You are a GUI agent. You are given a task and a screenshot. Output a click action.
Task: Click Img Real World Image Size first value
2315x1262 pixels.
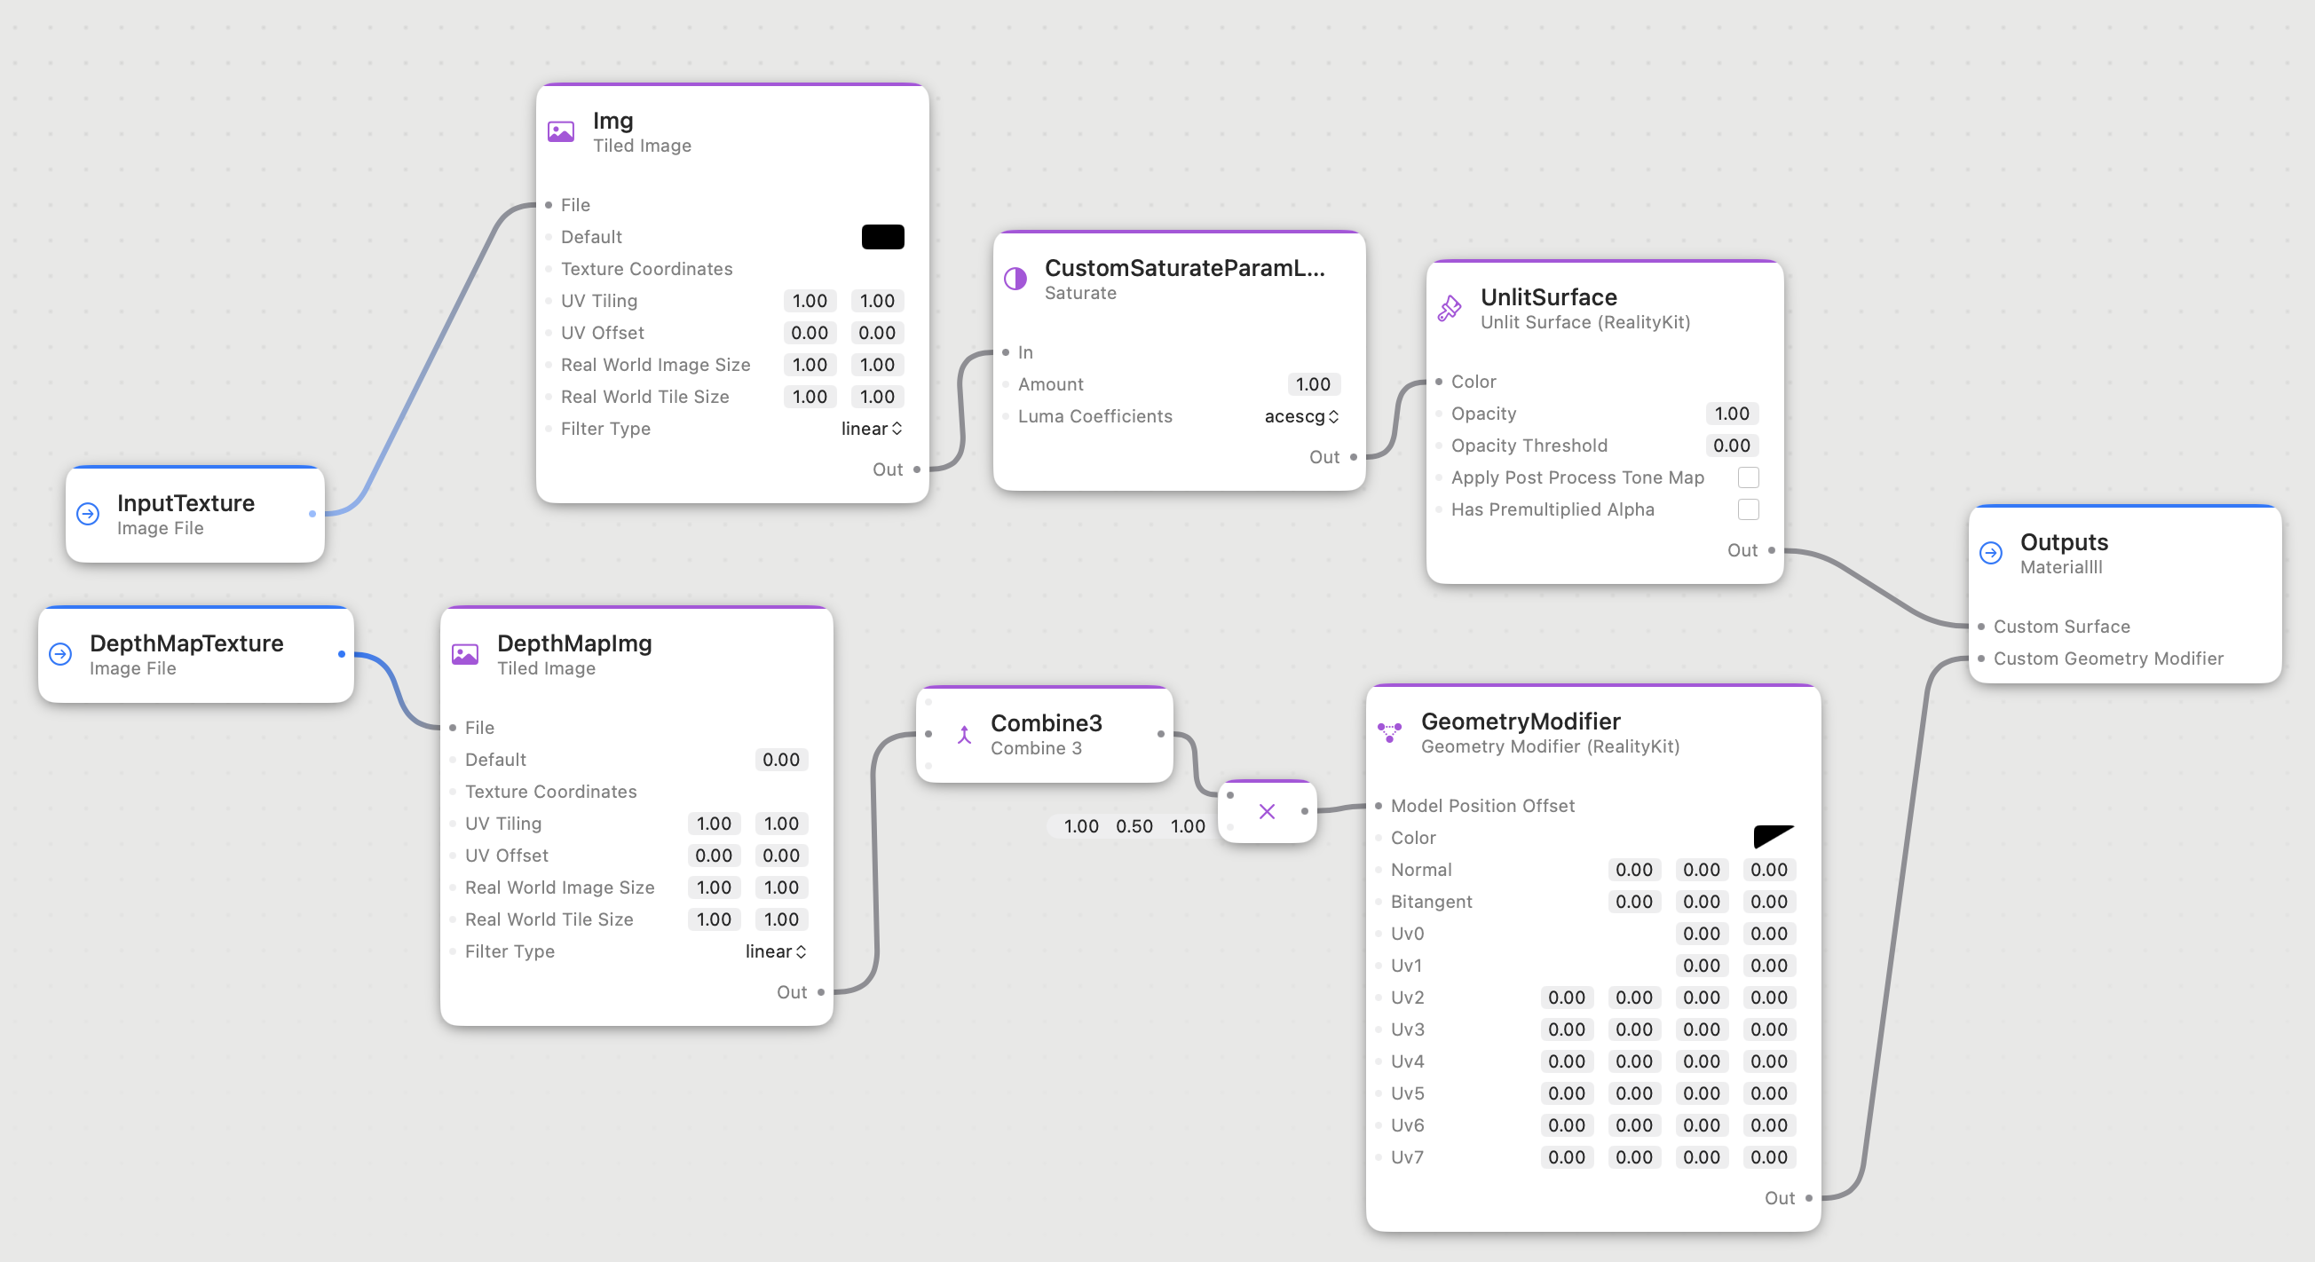click(810, 364)
